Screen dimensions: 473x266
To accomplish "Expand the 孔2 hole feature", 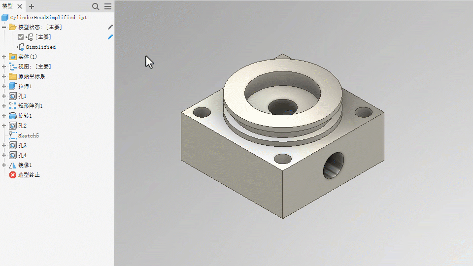I will 4,126.
